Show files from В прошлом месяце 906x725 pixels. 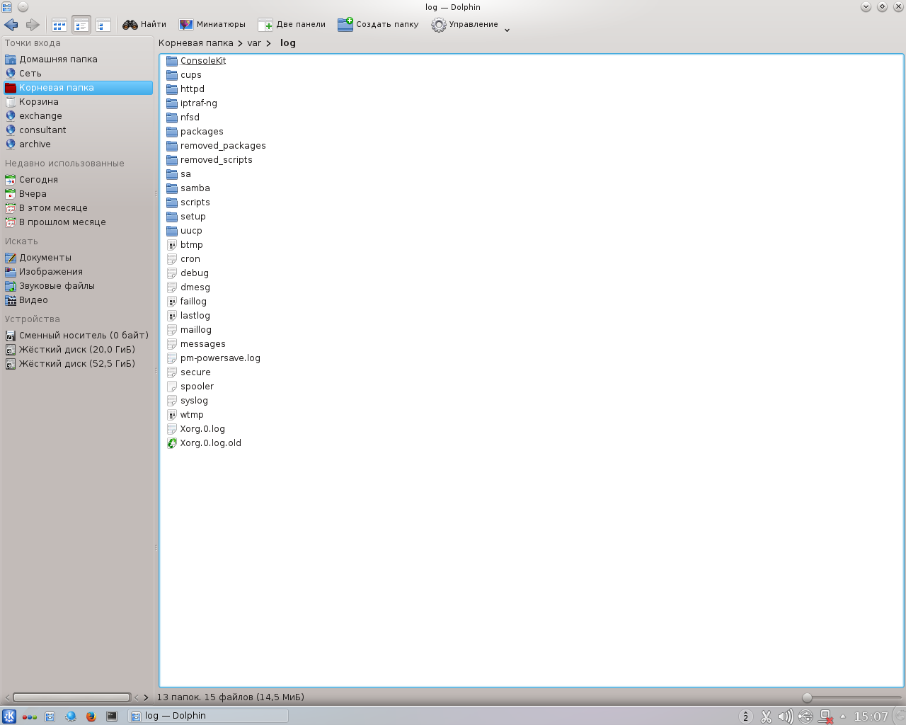click(x=78, y=222)
